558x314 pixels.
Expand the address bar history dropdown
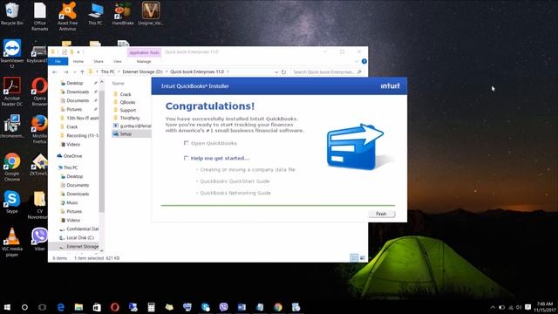(x=276, y=72)
